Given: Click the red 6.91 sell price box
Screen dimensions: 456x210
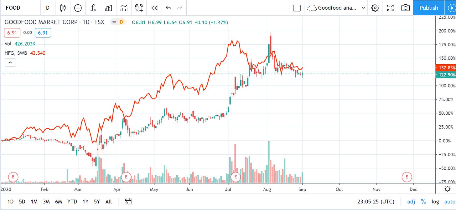Looking at the screenshot, I should (x=12, y=32).
